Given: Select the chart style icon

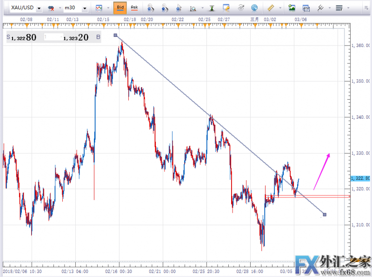Looking at the screenshot, I should pyautogui.click(x=99, y=8).
